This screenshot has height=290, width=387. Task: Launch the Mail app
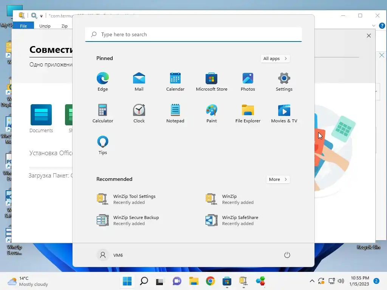139,82
